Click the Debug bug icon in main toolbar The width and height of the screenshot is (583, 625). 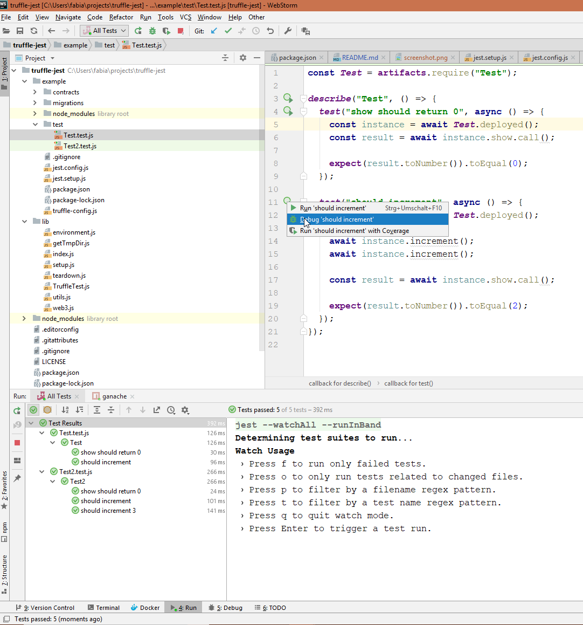click(x=152, y=31)
